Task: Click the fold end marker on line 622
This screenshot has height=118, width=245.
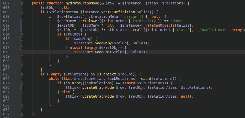Action: 22,70
